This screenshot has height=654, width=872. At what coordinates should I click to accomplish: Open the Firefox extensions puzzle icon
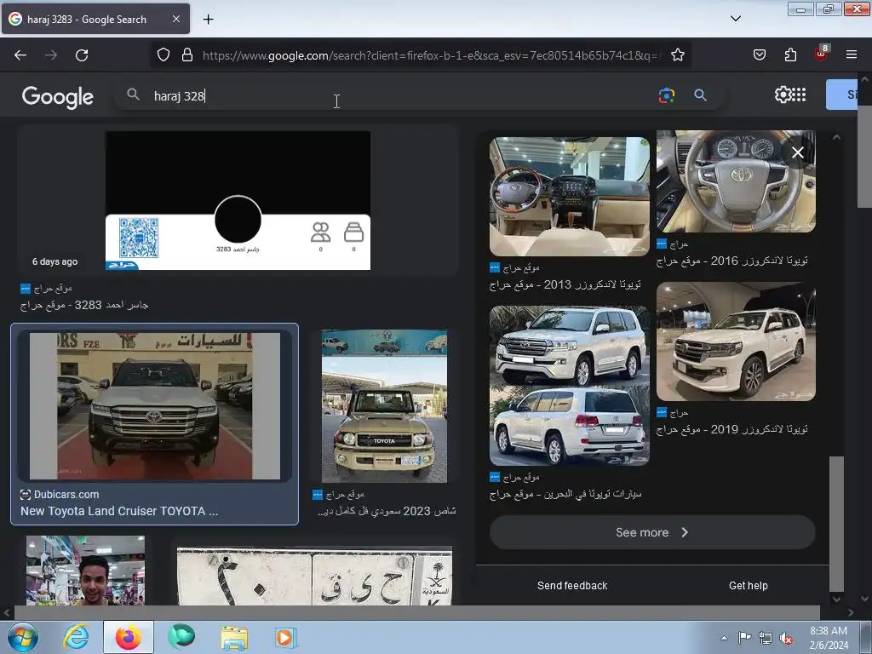(x=790, y=55)
